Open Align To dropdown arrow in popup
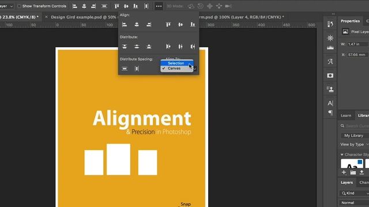369x207 pixels. pyautogui.click(x=195, y=68)
